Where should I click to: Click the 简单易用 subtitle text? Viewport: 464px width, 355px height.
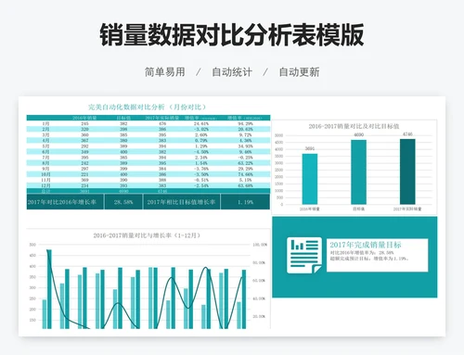tap(165, 72)
